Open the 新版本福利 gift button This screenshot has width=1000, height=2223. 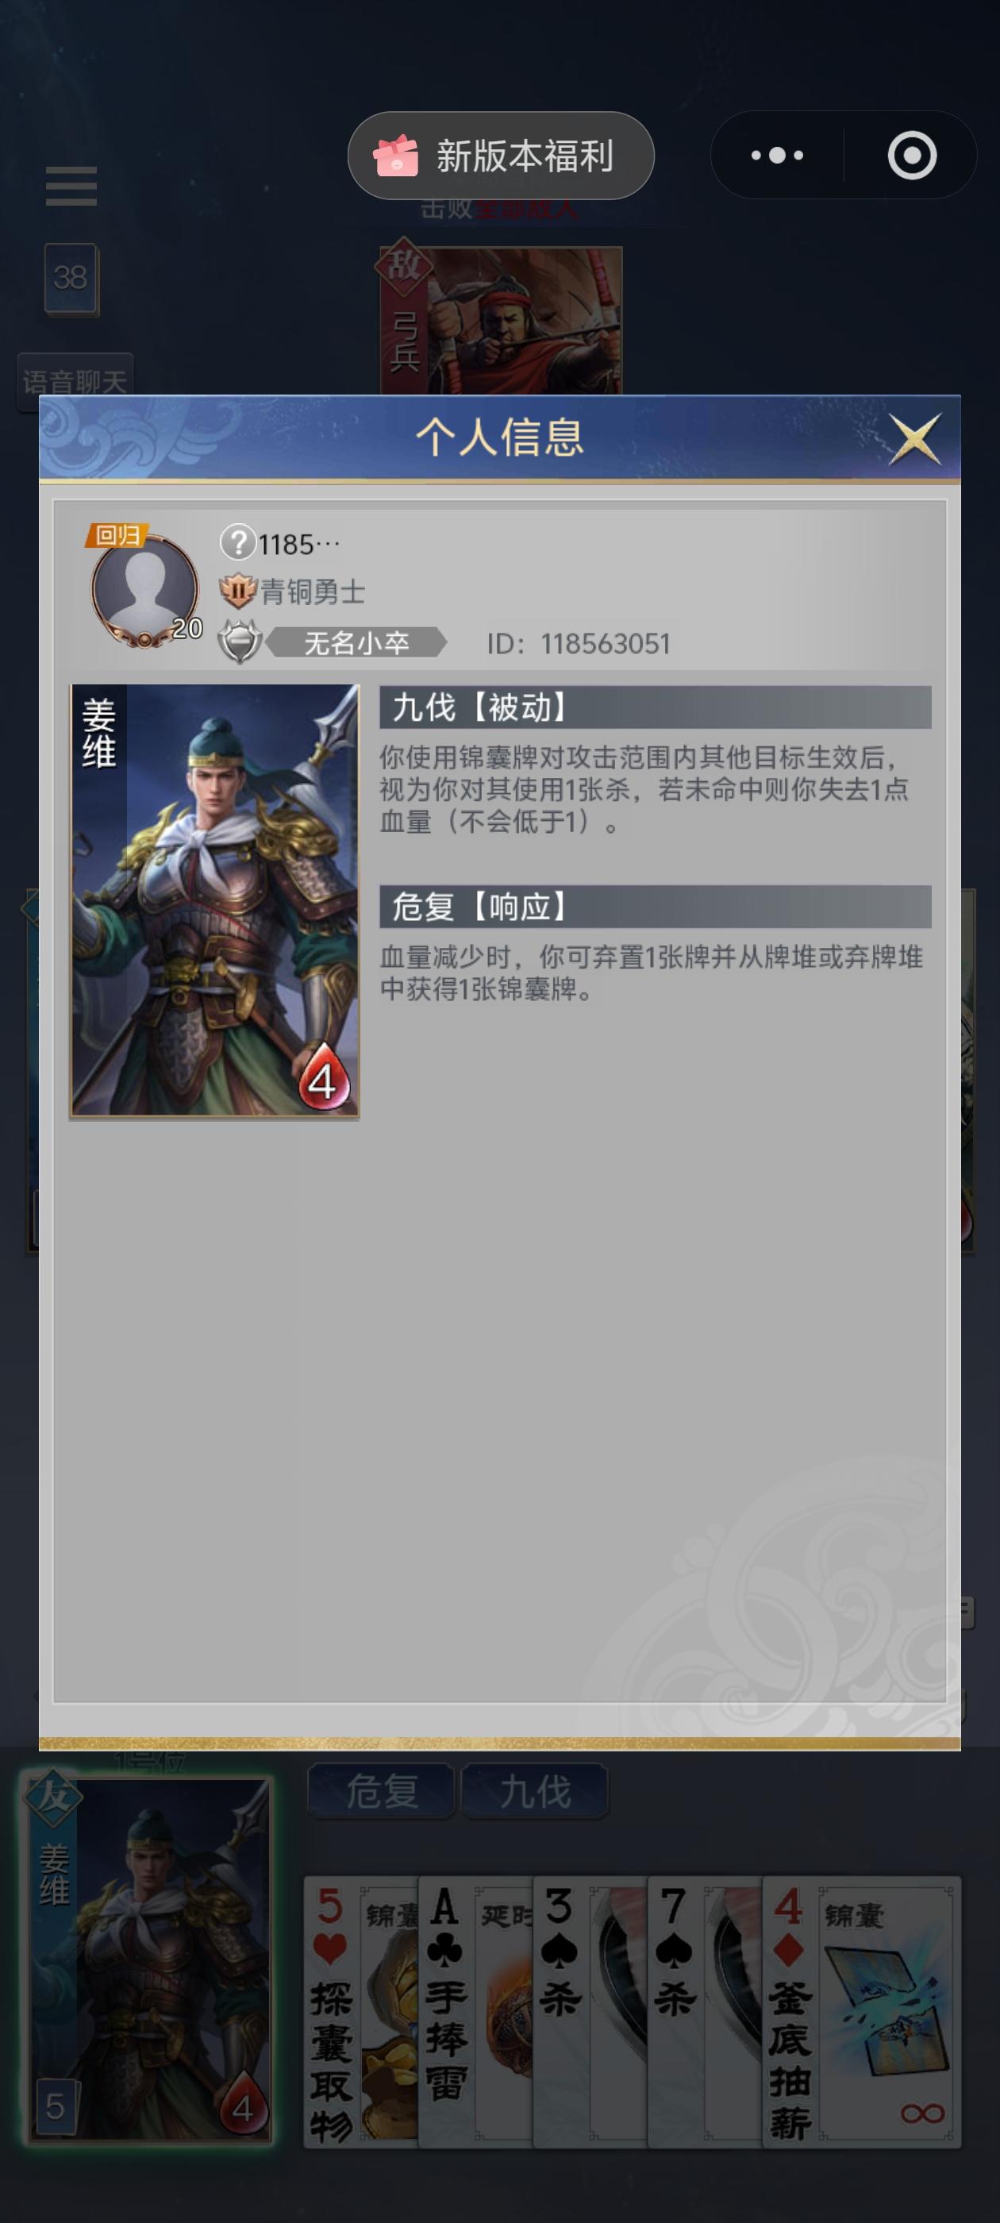(501, 156)
